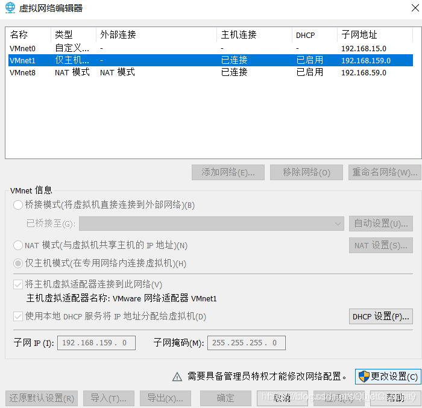Image resolution: width=422 pixels, height=408 pixels.
Task: Click subnet address 192.168.15.0 cell
Action: point(364,49)
